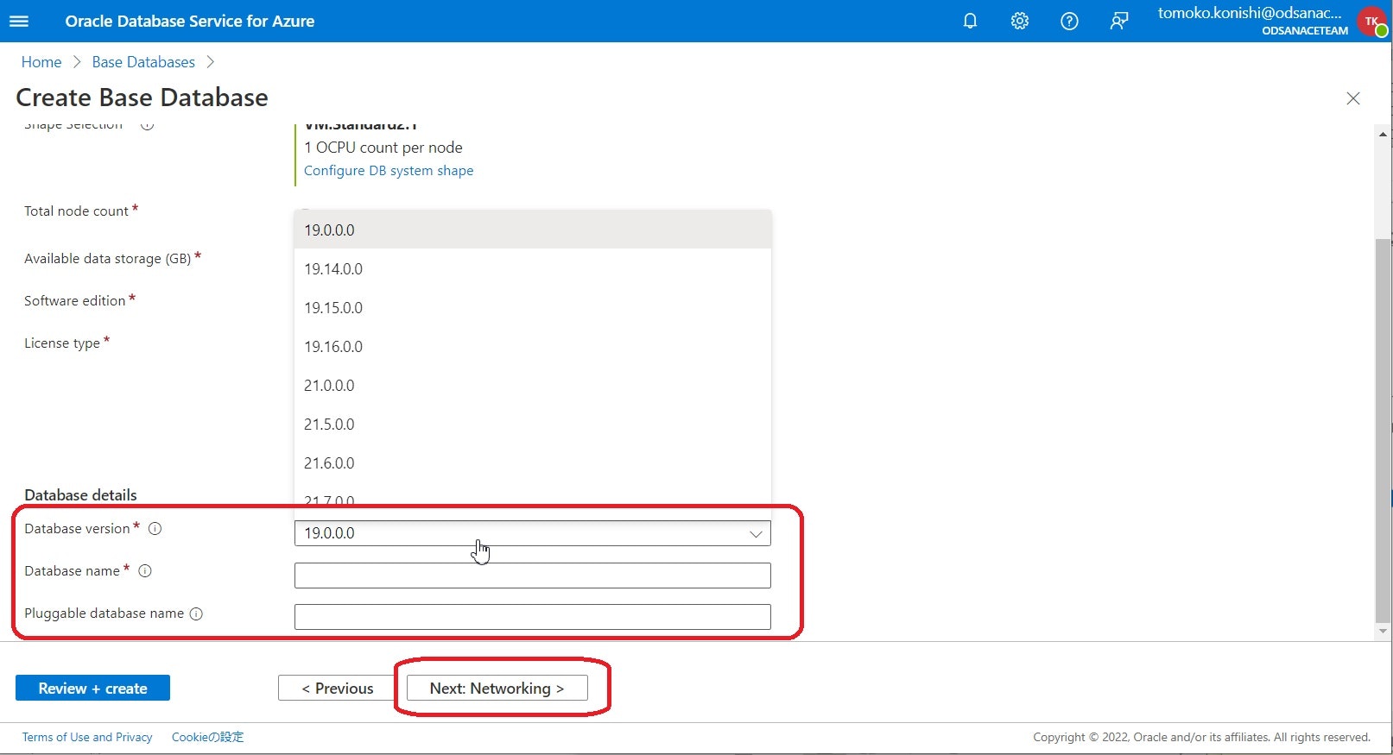Select version 19.0.0.0 in dropdown list
1393x755 pixels.
(x=533, y=230)
